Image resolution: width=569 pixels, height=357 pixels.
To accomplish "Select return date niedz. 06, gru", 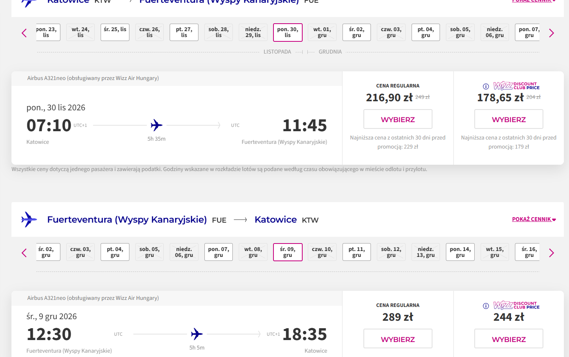I will coord(184,252).
